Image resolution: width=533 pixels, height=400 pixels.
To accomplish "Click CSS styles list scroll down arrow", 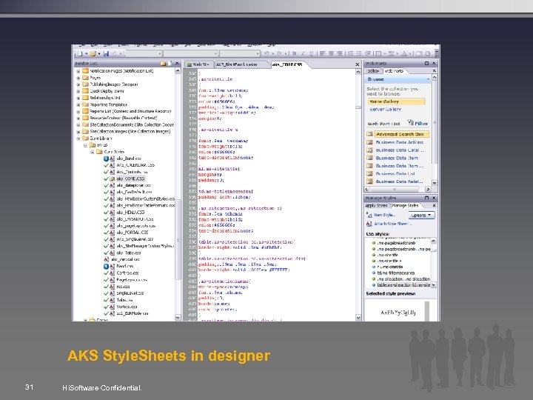I will click(x=433, y=285).
